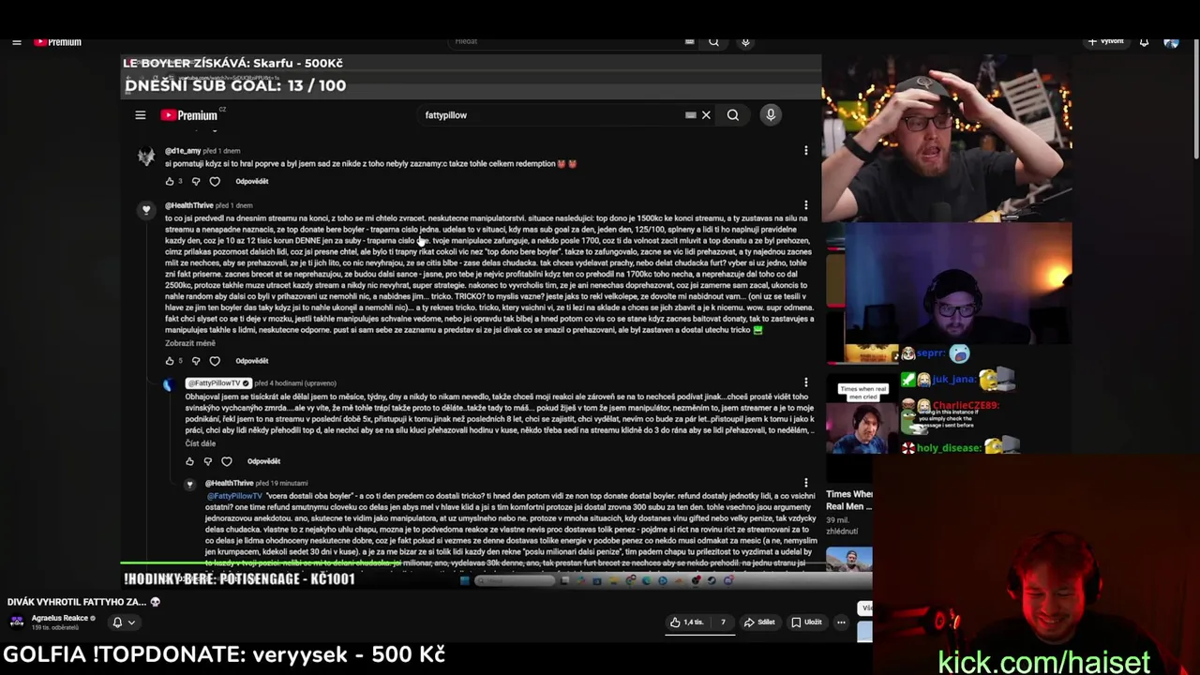1200x675 pixels.
Task: Open the outer notifications bell
Action: pos(1144,42)
